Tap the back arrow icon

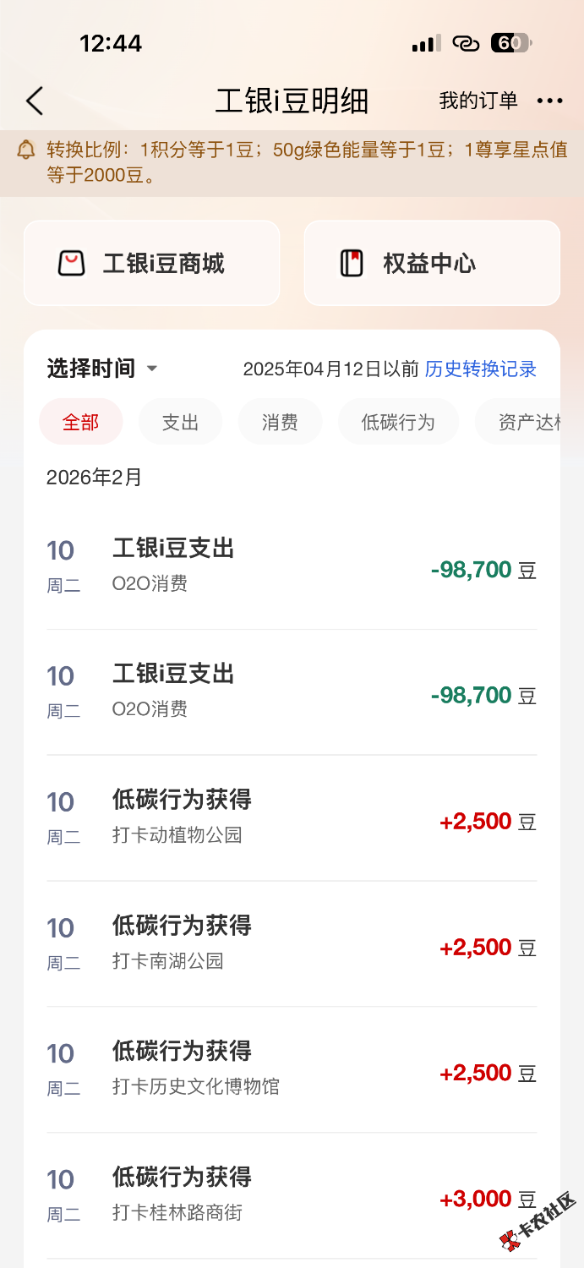(x=35, y=101)
